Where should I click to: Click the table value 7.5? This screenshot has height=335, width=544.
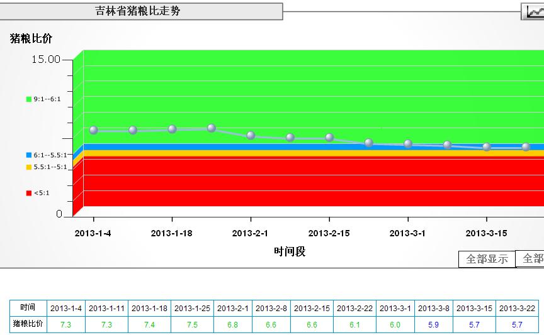point(192,325)
